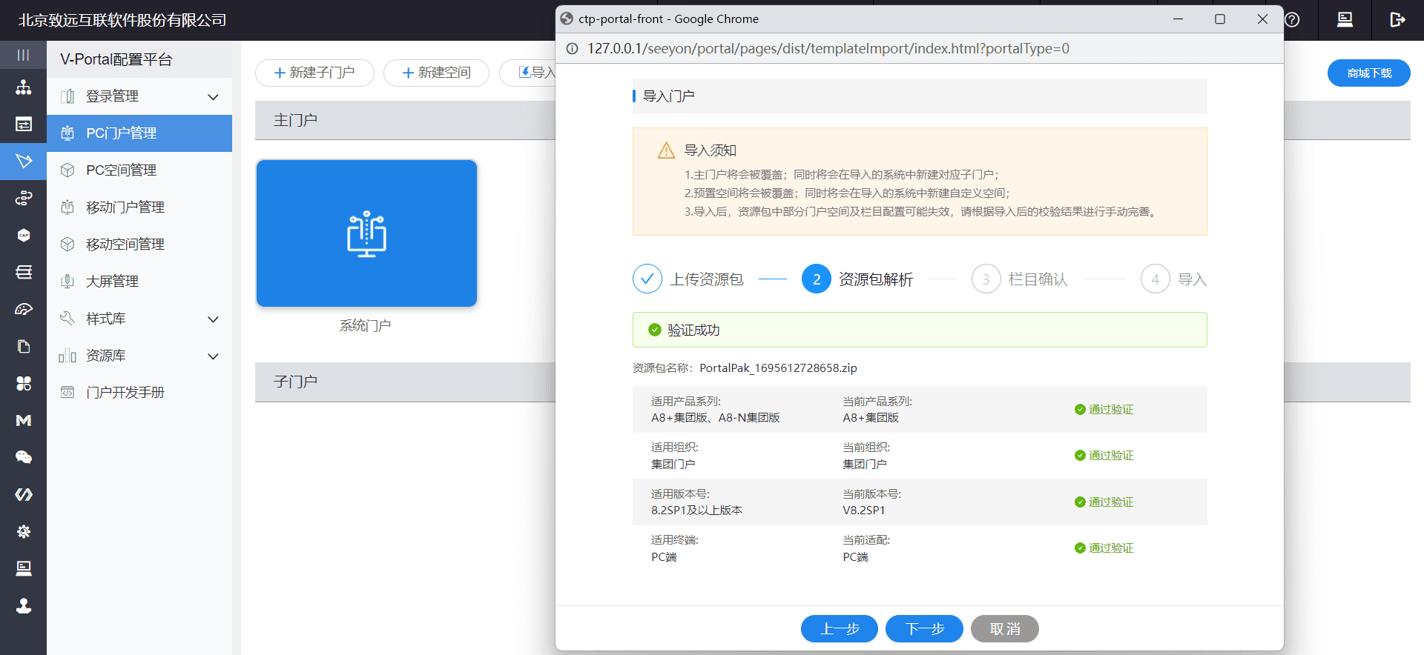This screenshot has height=655, width=1424.
Task: Open the gear settings icon in left rail
Action: [24, 531]
